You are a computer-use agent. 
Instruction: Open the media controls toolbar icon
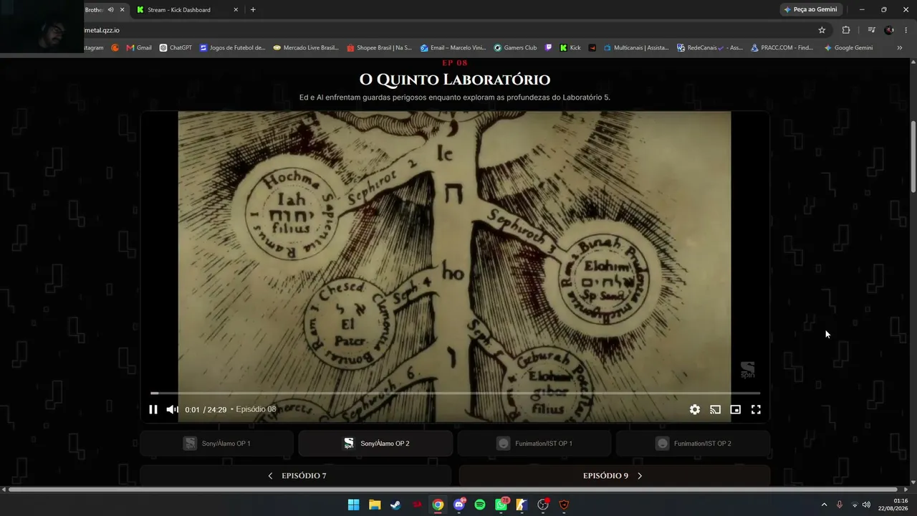click(x=871, y=30)
